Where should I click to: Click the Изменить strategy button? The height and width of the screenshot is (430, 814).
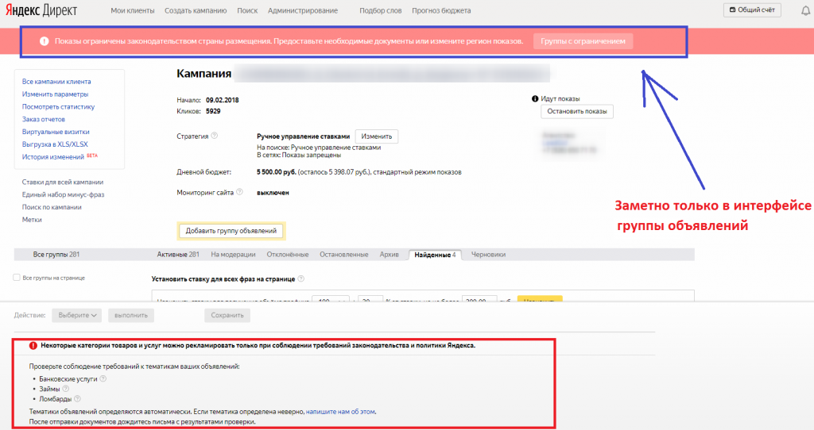coord(376,136)
